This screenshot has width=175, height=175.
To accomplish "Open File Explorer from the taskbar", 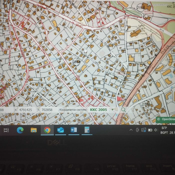I will [33, 130].
